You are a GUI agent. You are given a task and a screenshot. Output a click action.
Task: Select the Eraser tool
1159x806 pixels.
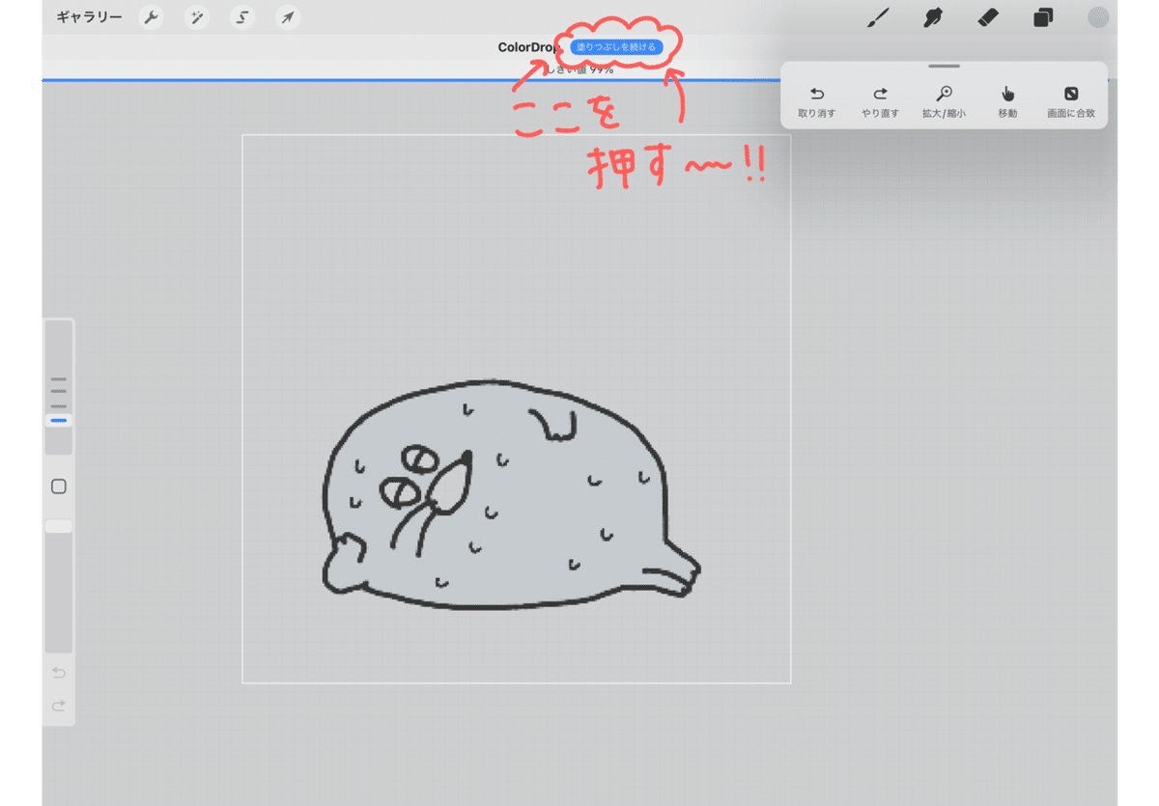coord(988,17)
